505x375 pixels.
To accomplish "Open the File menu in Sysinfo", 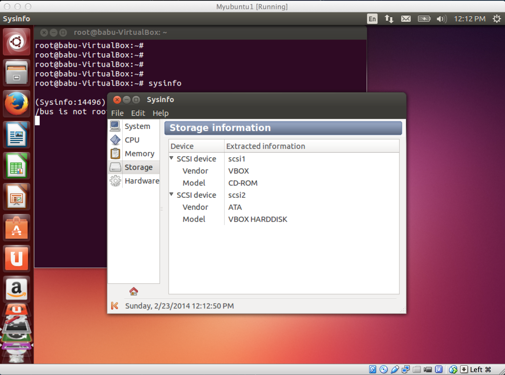I will [117, 113].
